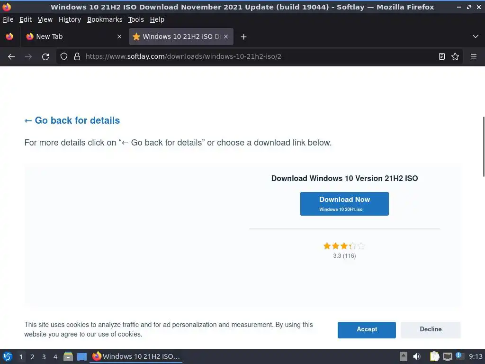Image resolution: width=485 pixels, height=364 pixels.
Task: Focus the Firefox window taskbar entry
Action: point(136,356)
